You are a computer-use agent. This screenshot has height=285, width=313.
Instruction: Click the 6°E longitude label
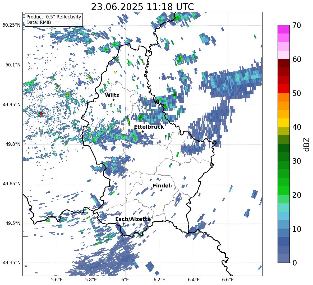[x=125, y=280]
